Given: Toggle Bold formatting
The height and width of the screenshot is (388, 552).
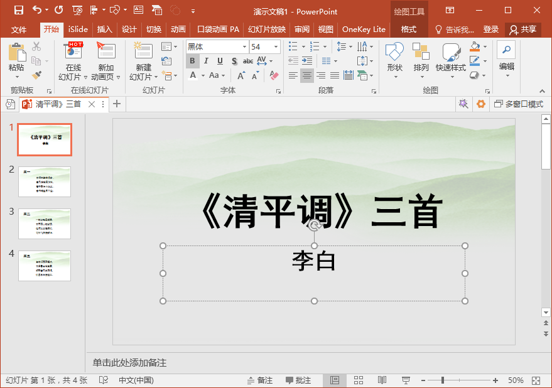Looking at the screenshot, I should (x=192, y=61).
